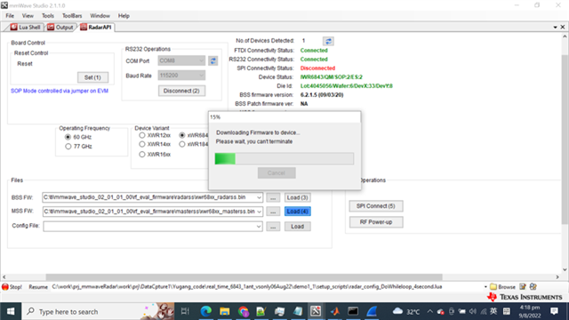569x320 pixels.
Task: Expand the Config File dropdown
Action: (259, 227)
